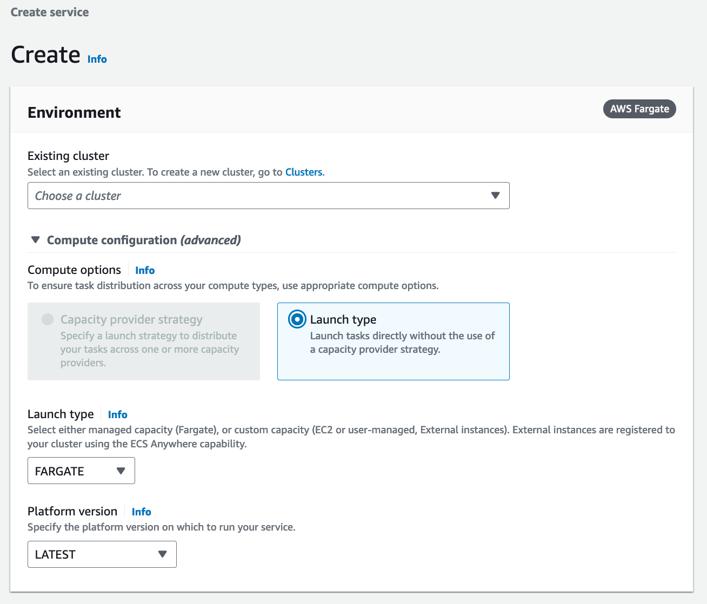The height and width of the screenshot is (604, 707).
Task: Click the Compute configuration (advanced) heading text
Action: [144, 240]
